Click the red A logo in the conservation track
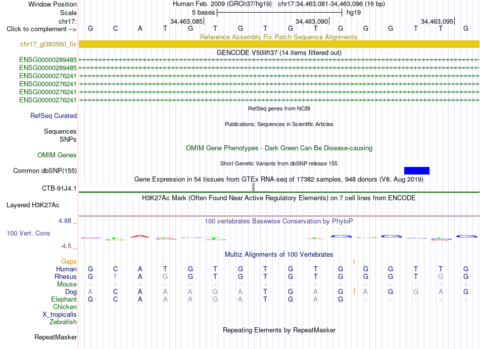The image size is (480, 349). [x=140, y=236]
